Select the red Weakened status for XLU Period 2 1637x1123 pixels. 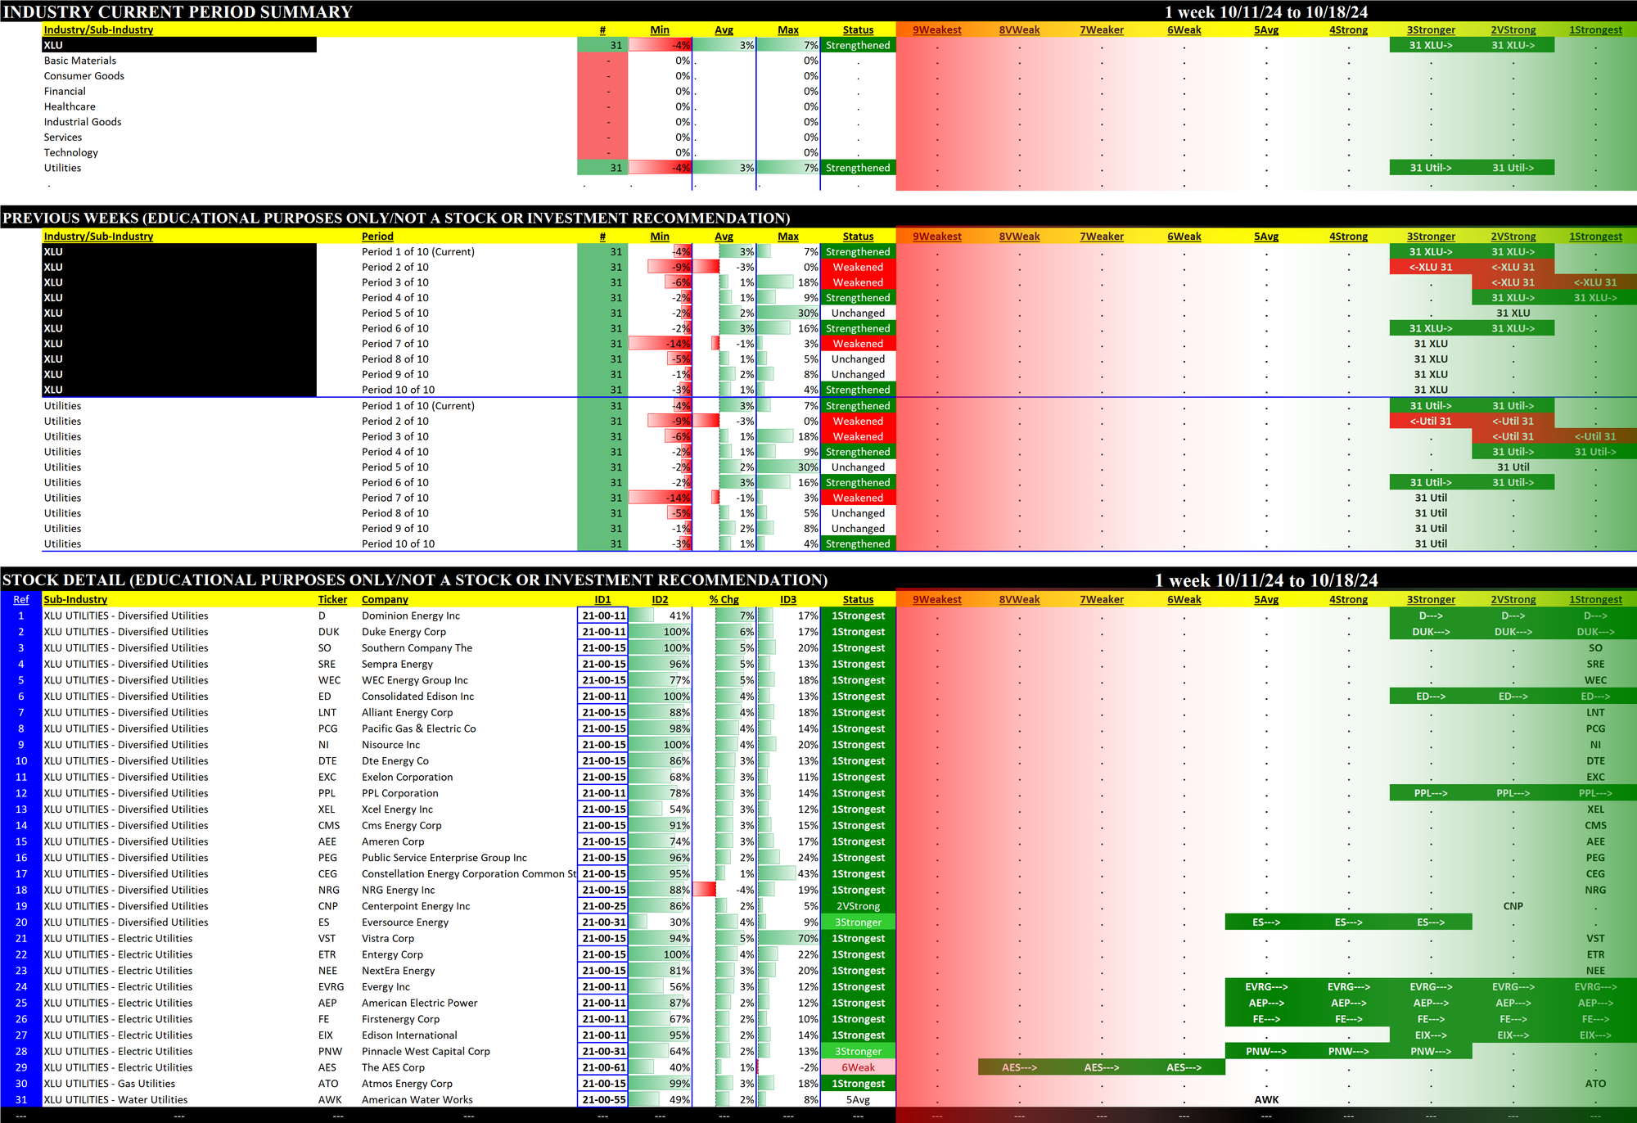(x=858, y=268)
